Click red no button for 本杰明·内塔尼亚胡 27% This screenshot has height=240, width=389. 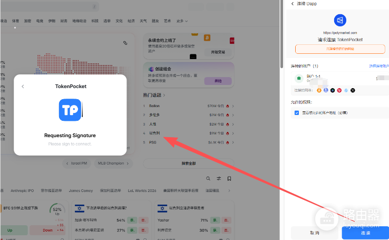[x=143, y=230]
